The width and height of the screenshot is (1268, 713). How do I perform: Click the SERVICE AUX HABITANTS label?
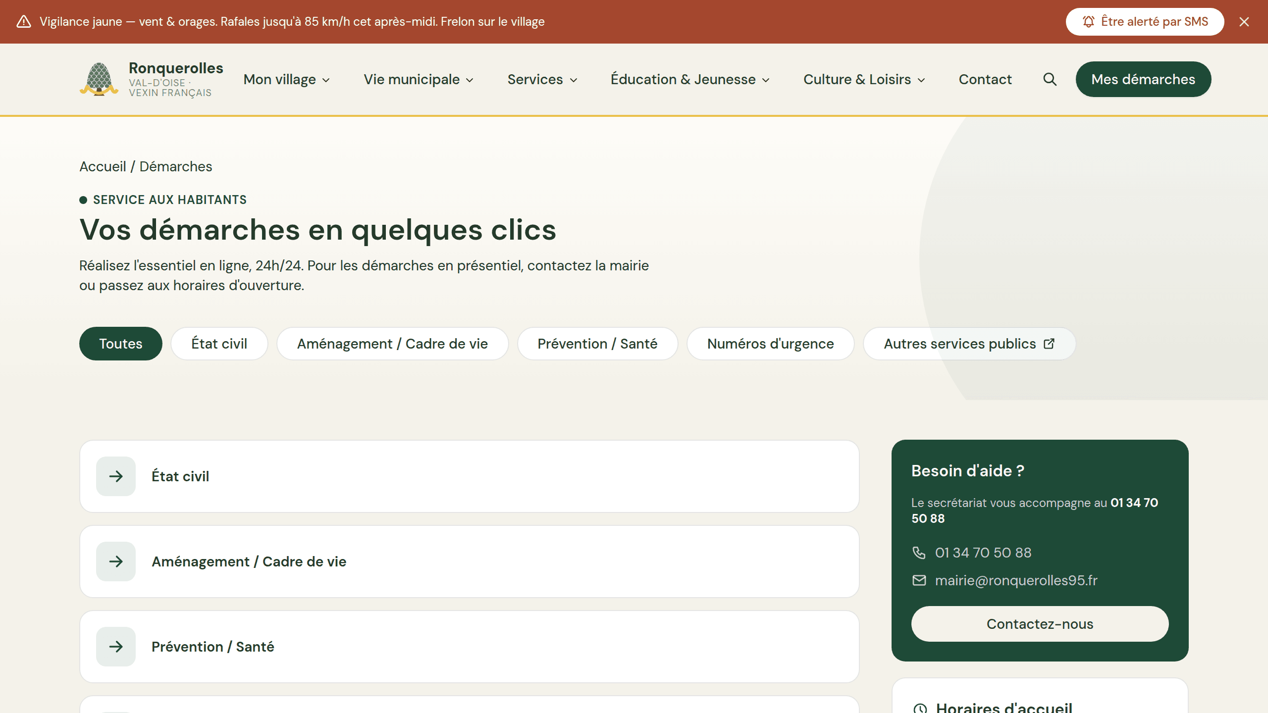tap(169, 200)
